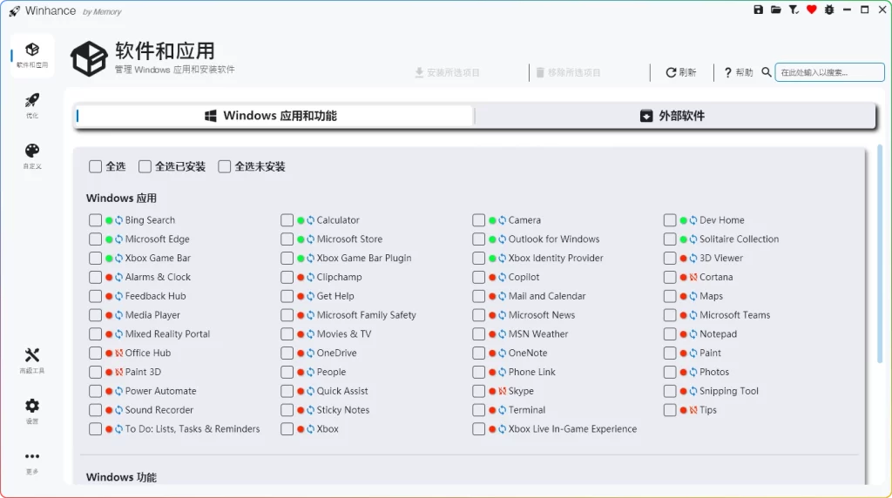Viewport: 892px width, 498px height.
Task: Click the Xbox Identity Provider label
Action: click(556, 258)
